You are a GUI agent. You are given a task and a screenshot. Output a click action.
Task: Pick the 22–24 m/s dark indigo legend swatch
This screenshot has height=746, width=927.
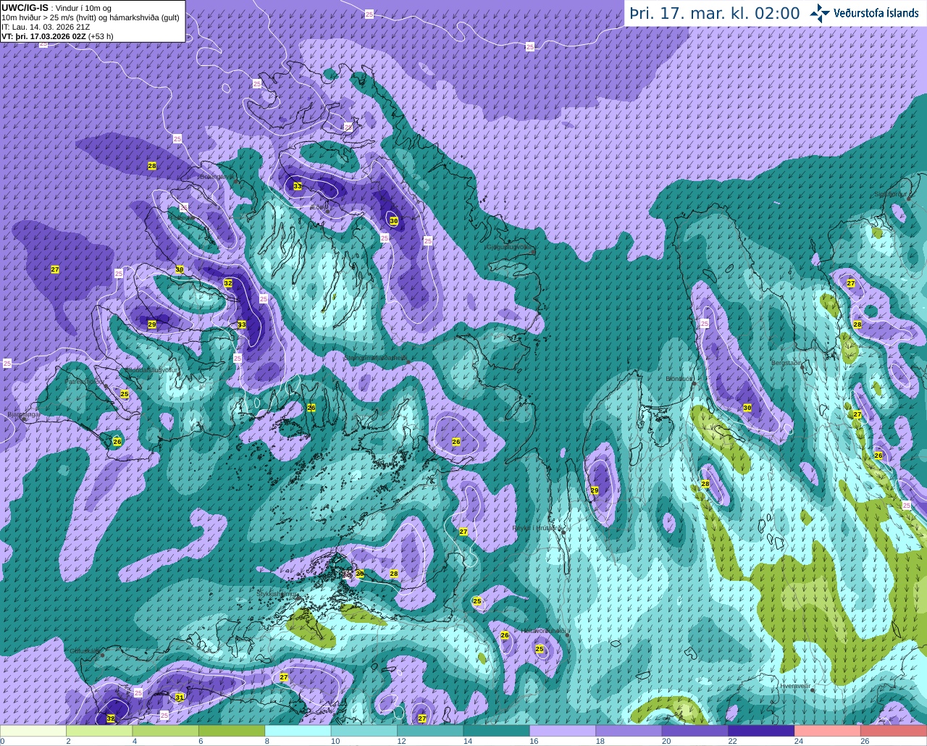point(761,731)
